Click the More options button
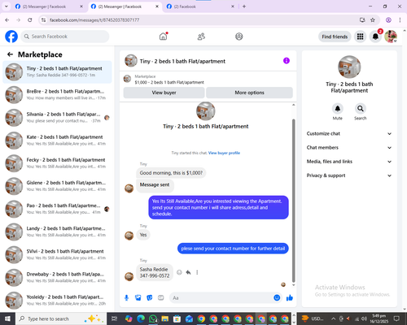Viewport: 407px width, 325px height. point(249,93)
